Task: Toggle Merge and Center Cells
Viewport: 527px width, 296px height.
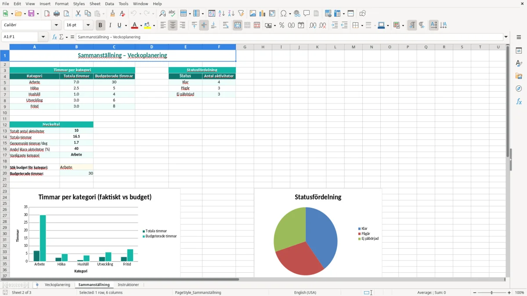Action: pos(238,25)
